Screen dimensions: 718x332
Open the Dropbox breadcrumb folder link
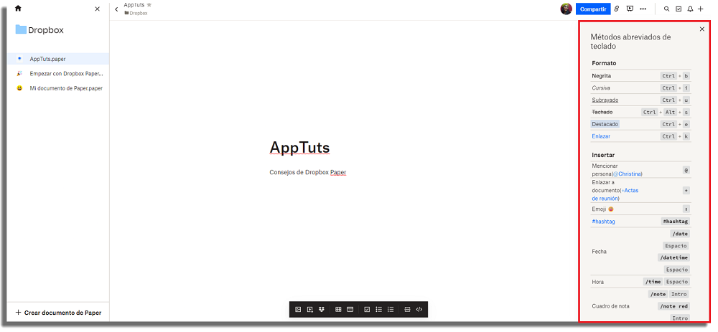(136, 13)
